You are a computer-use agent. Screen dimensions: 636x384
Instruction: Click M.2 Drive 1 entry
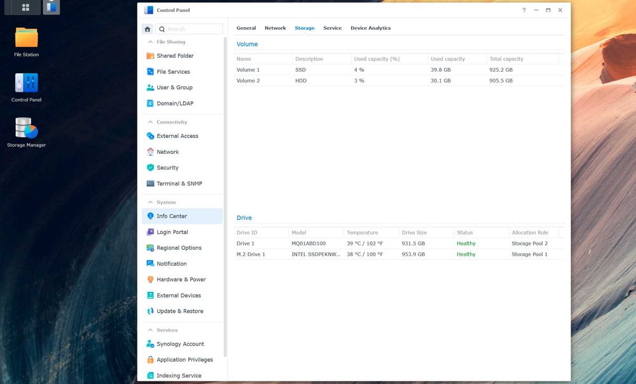[x=251, y=254]
